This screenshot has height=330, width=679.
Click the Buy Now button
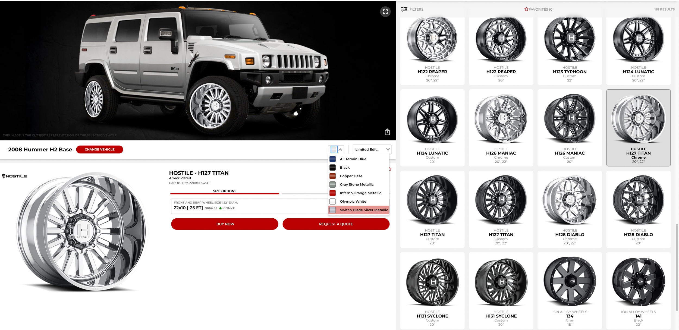coord(225,224)
